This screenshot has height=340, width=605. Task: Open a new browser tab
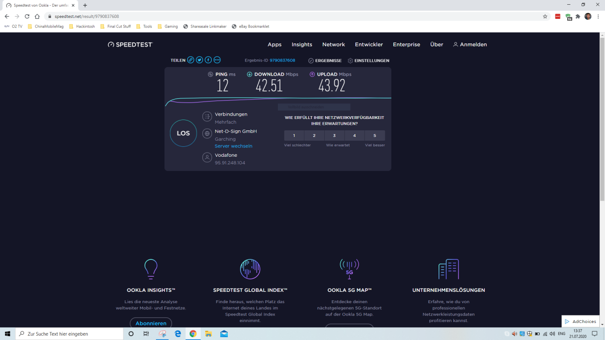click(85, 5)
